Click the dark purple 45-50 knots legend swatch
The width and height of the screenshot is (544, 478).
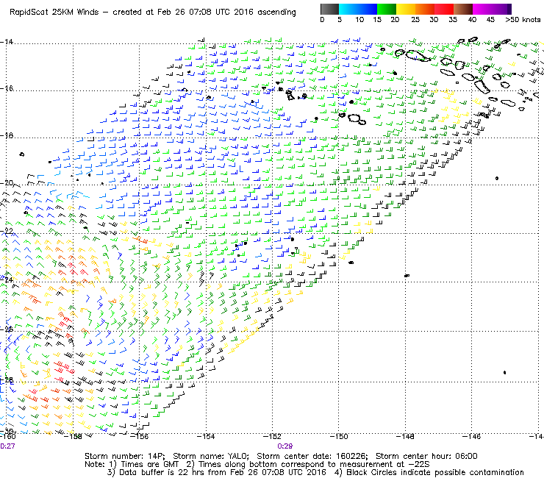(501, 9)
